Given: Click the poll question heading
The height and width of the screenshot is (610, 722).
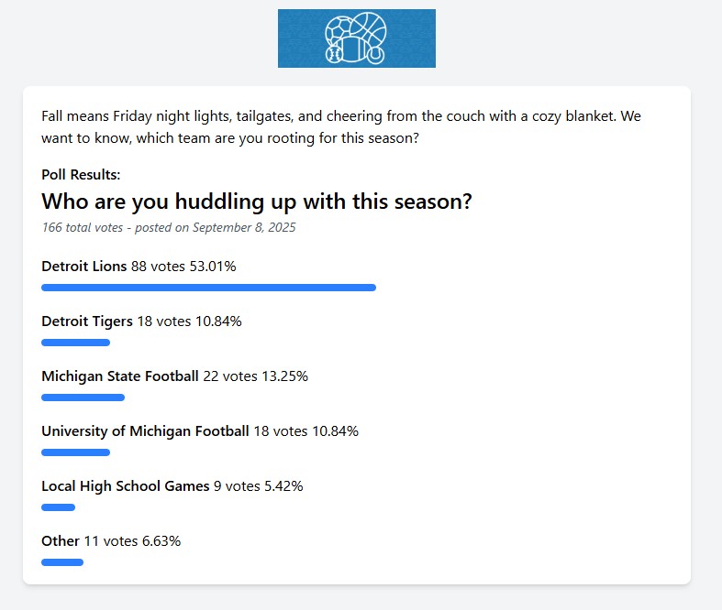Looking at the screenshot, I should click(x=257, y=202).
